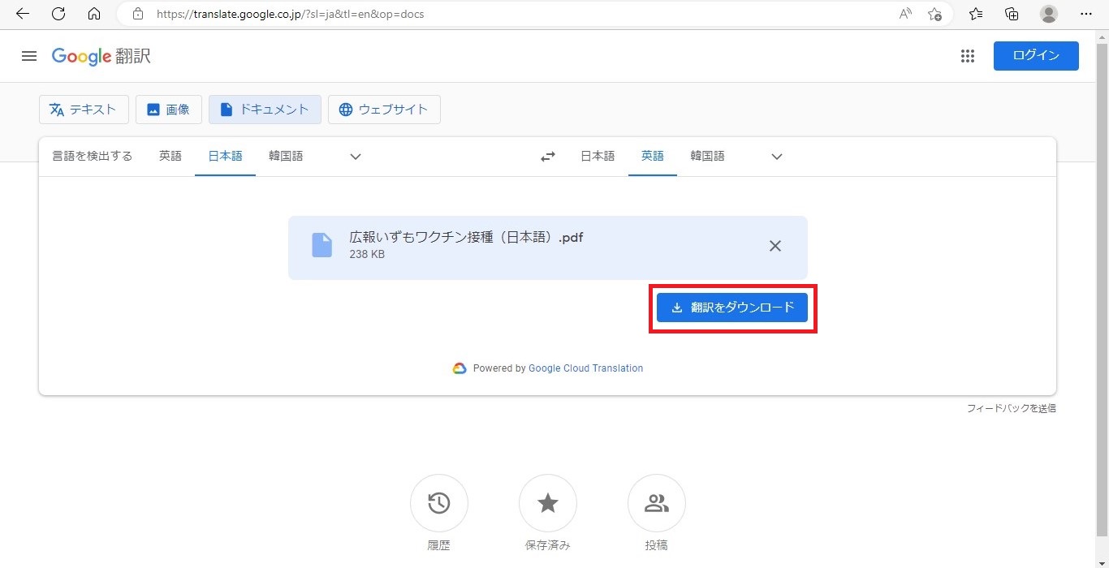The height and width of the screenshot is (568, 1109).
Task: Click the document file icon of the uploaded PDF
Action: pyautogui.click(x=322, y=245)
